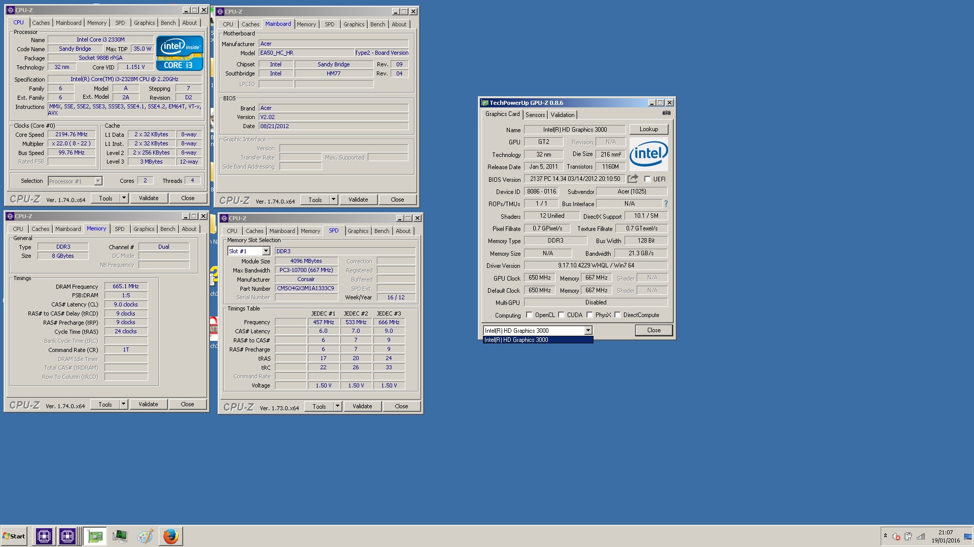Expand Tools dropdown arrow in CPU tab window

click(124, 198)
